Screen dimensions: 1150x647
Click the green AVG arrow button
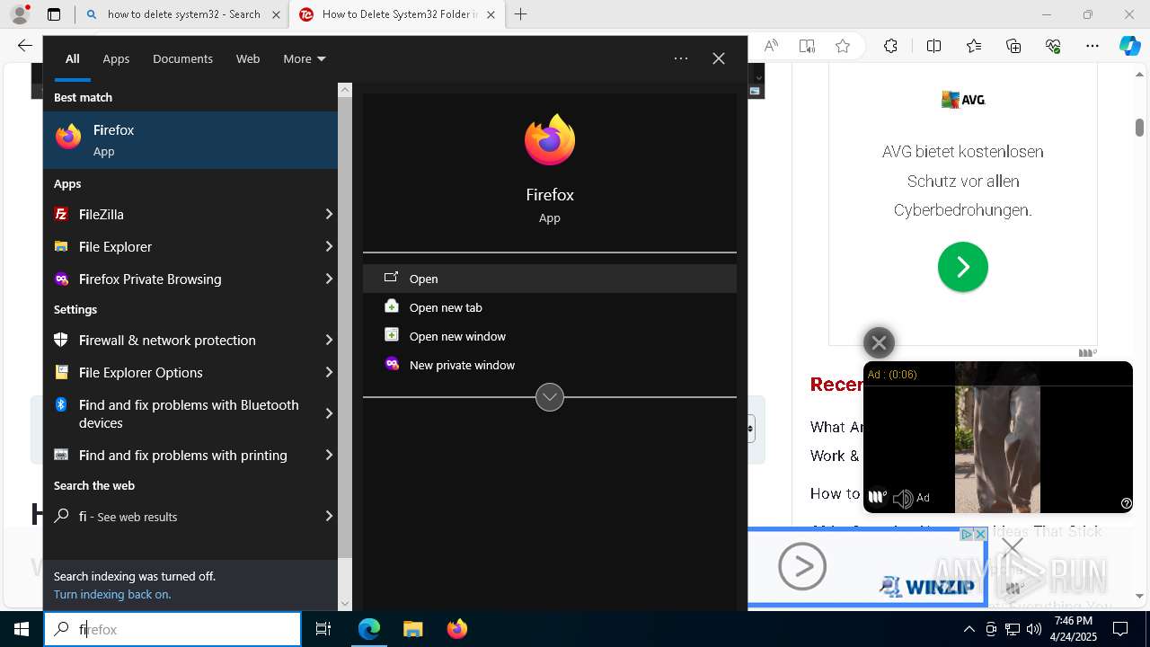tap(962, 267)
